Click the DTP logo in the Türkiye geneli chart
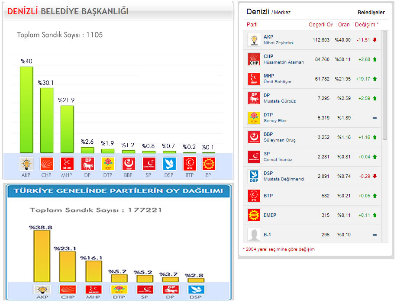The height and width of the screenshot is (303, 397). 119,290
